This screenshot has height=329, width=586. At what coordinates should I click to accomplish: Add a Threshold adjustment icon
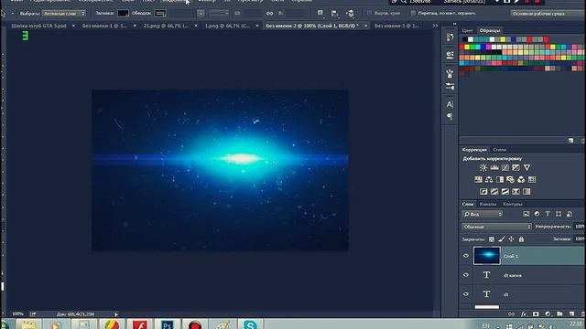[x=505, y=191]
